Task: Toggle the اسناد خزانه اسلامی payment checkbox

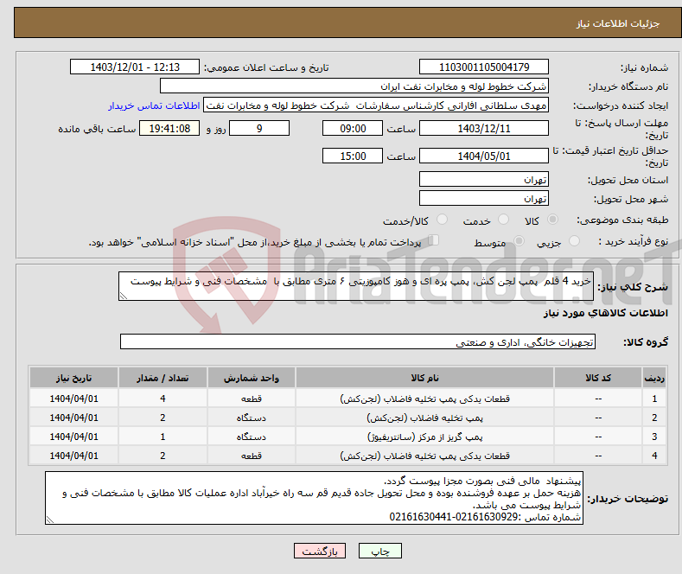Action: [x=434, y=240]
